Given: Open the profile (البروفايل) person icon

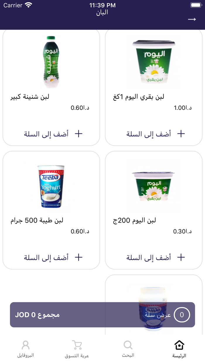Looking at the screenshot, I should tap(26, 345).
